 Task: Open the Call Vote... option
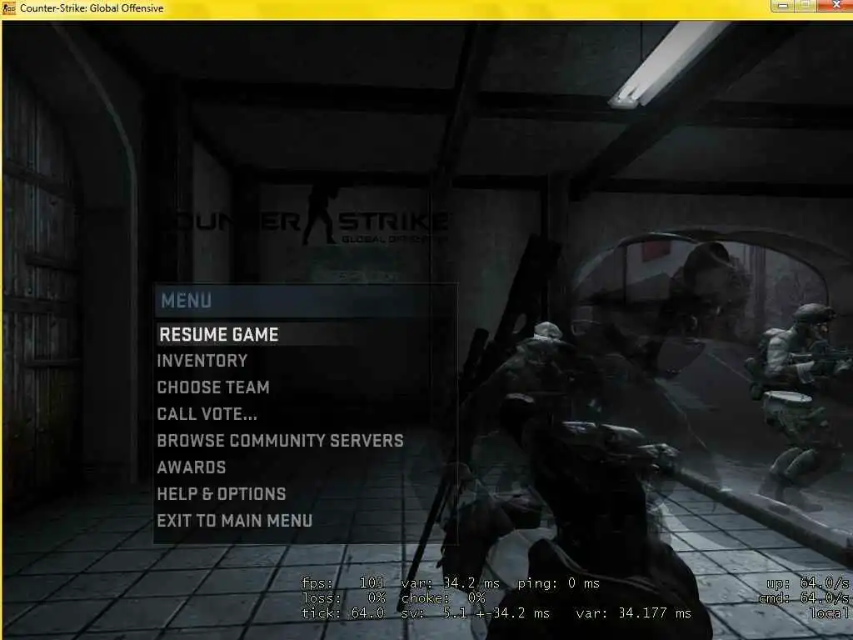pyautogui.click(x=207, y=414)
